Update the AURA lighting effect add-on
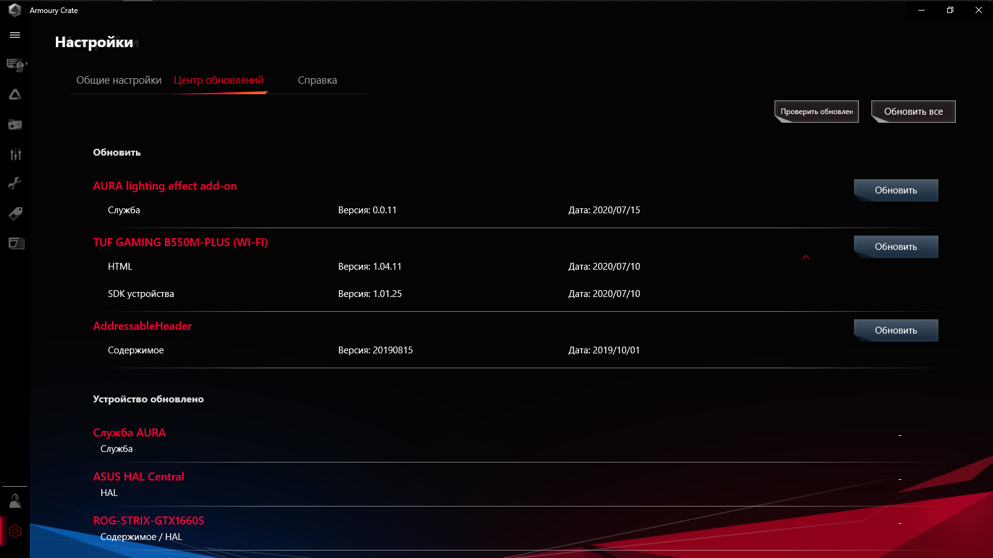Viewport: 993px width, 558px height. [896, 190]
